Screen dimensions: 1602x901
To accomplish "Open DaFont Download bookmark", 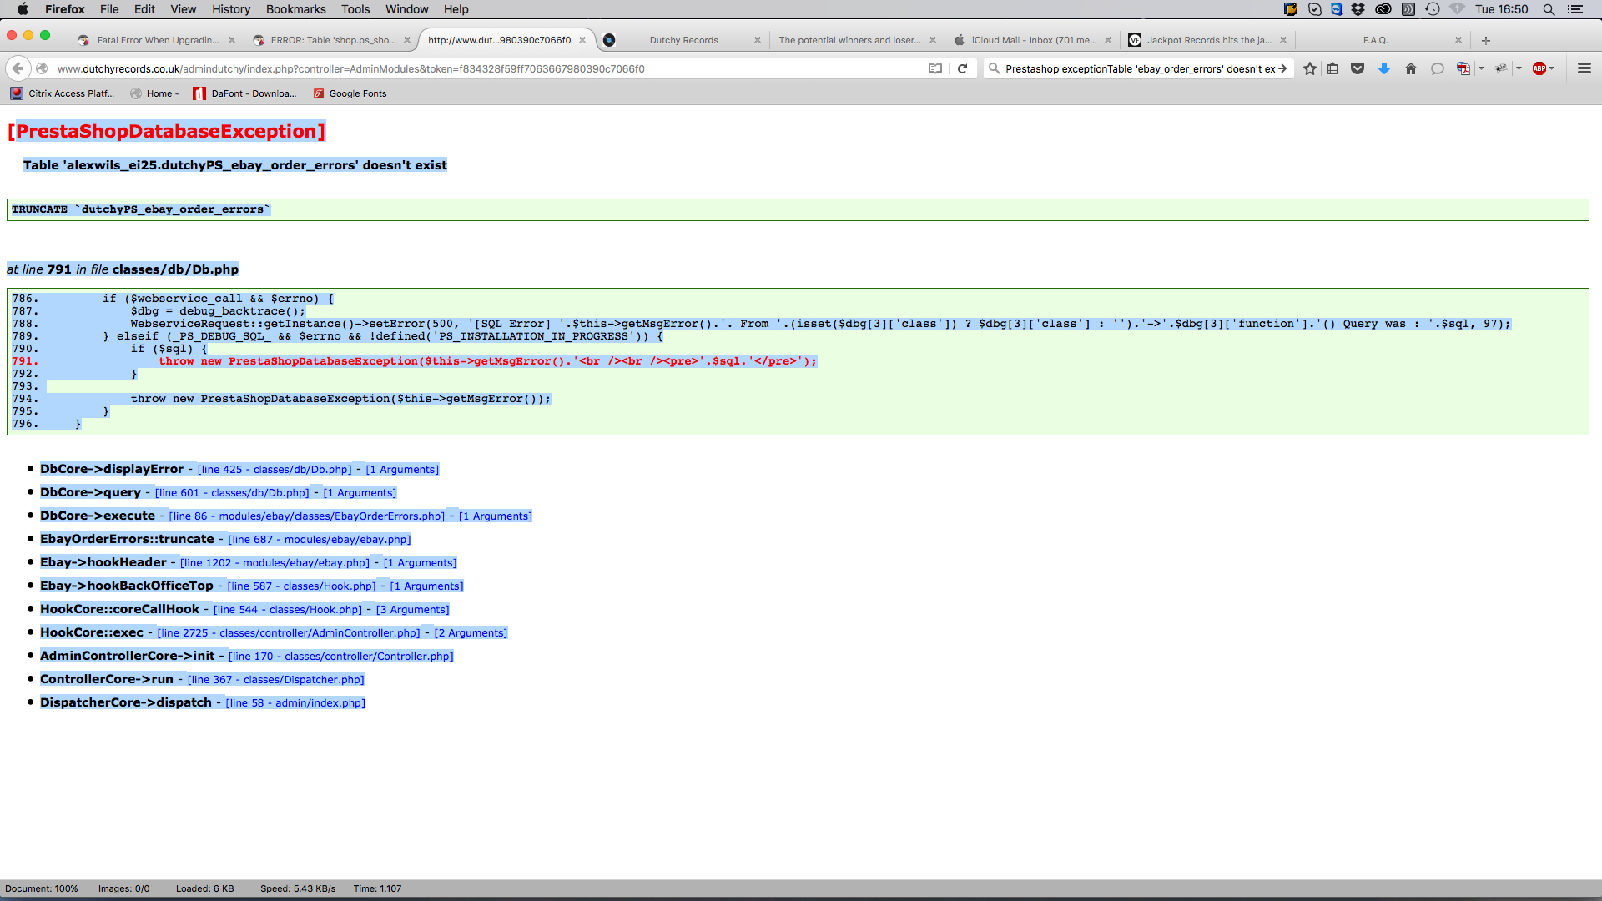I will (x=244, y=93).
